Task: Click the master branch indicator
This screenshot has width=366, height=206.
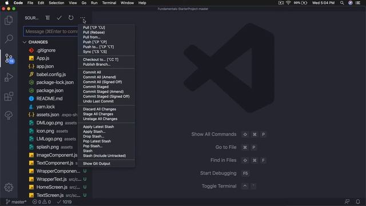Action: [x=16, y=202]
